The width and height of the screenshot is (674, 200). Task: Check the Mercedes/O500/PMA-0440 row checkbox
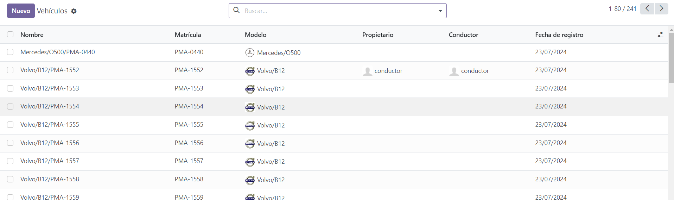10,52
